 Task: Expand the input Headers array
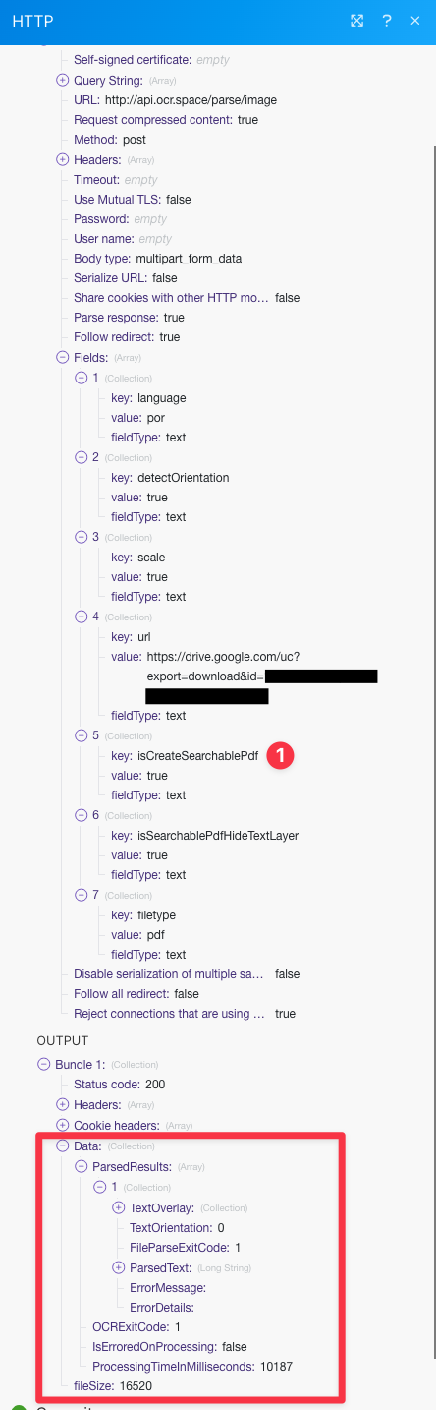[x=63, y=160]
